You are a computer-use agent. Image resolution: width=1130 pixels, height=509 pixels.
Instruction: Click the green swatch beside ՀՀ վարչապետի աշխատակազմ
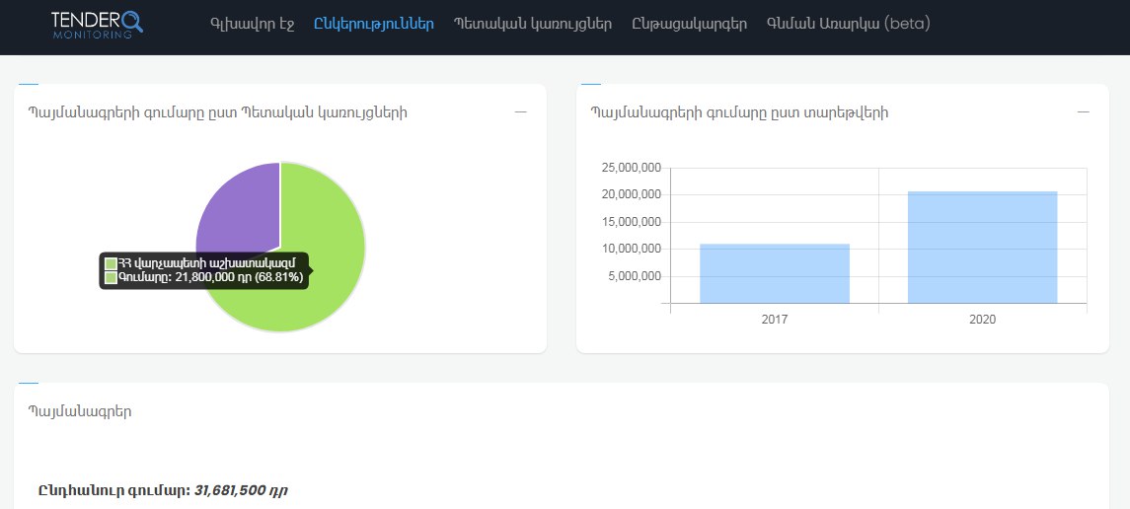click(112, 263)
